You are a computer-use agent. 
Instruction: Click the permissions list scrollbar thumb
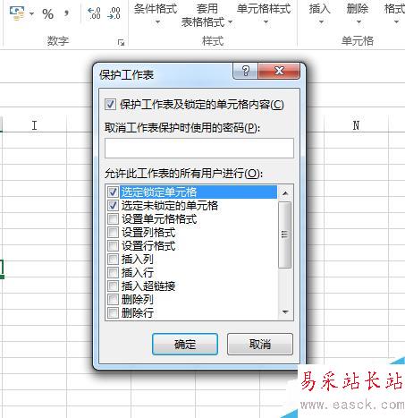click(285, 235)
